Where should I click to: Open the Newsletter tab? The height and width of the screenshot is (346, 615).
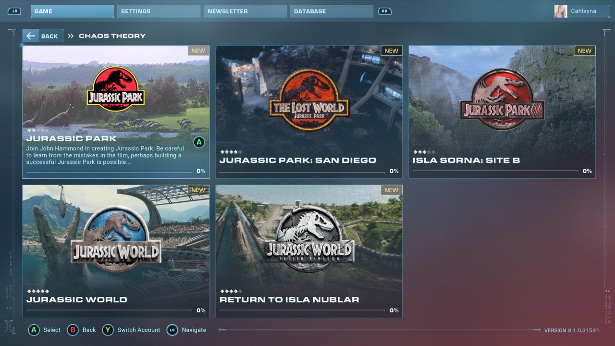click(x=245, y=11)
